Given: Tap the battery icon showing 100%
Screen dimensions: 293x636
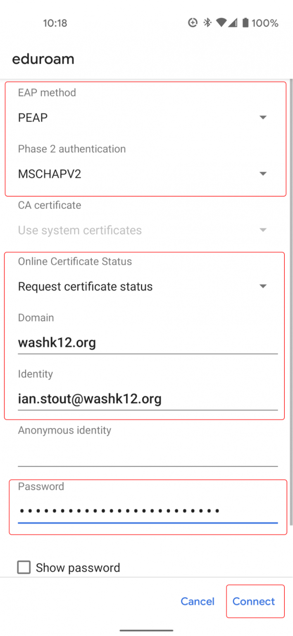Looking at the screenshot, I should 245,23.
